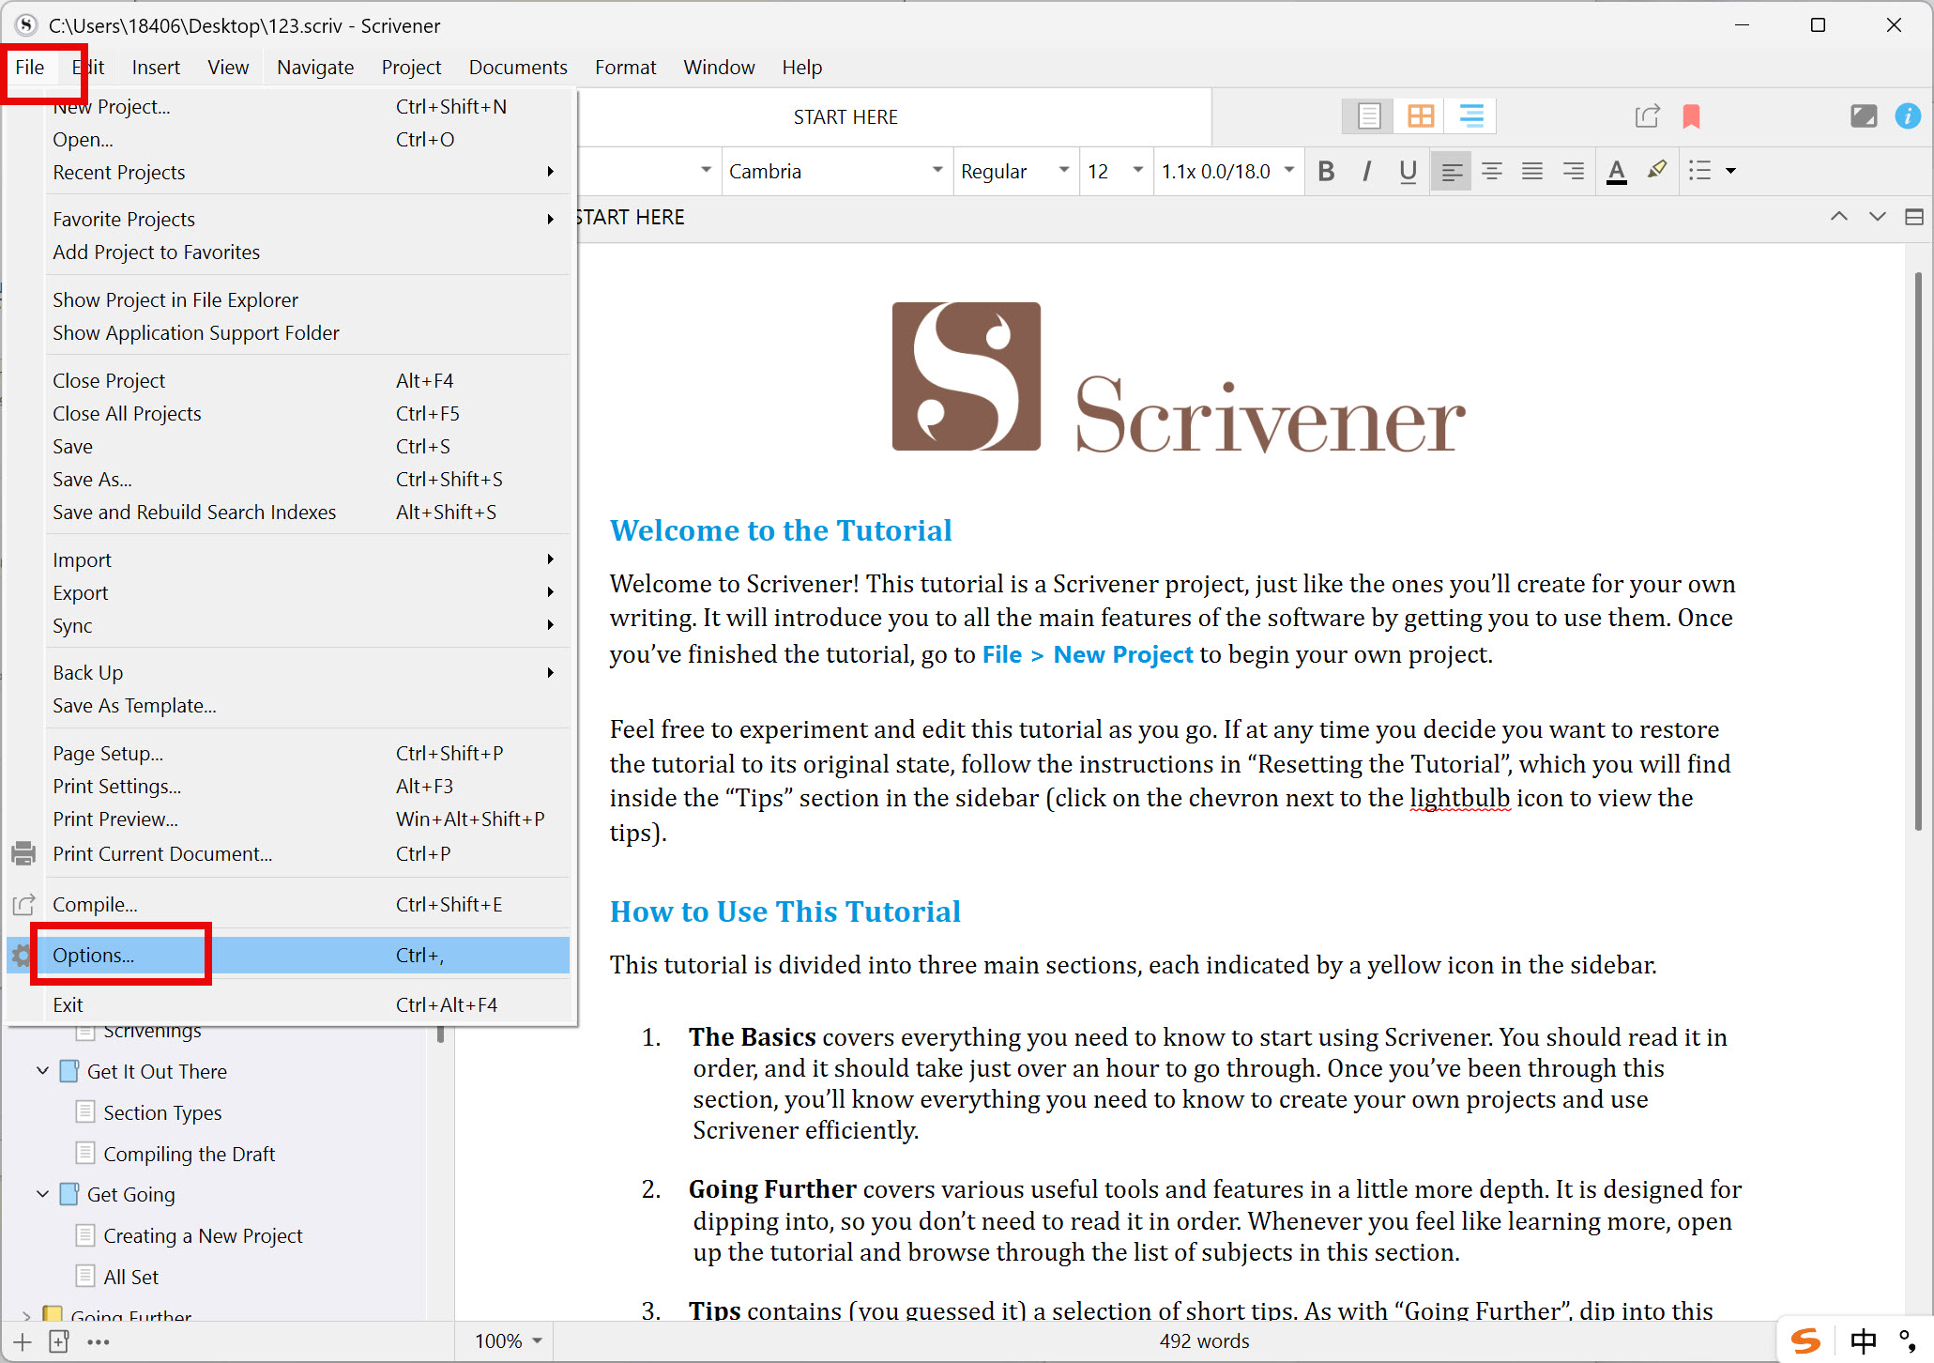Open the list bullets icon
The width and height of the screenshot is (1934, 1363).
[1699, 171]
